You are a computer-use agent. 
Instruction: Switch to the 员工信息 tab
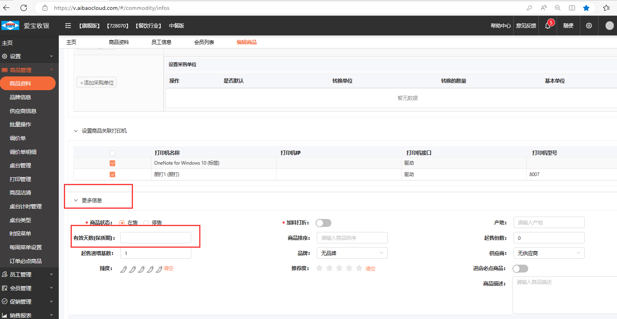tap(161, 42)
